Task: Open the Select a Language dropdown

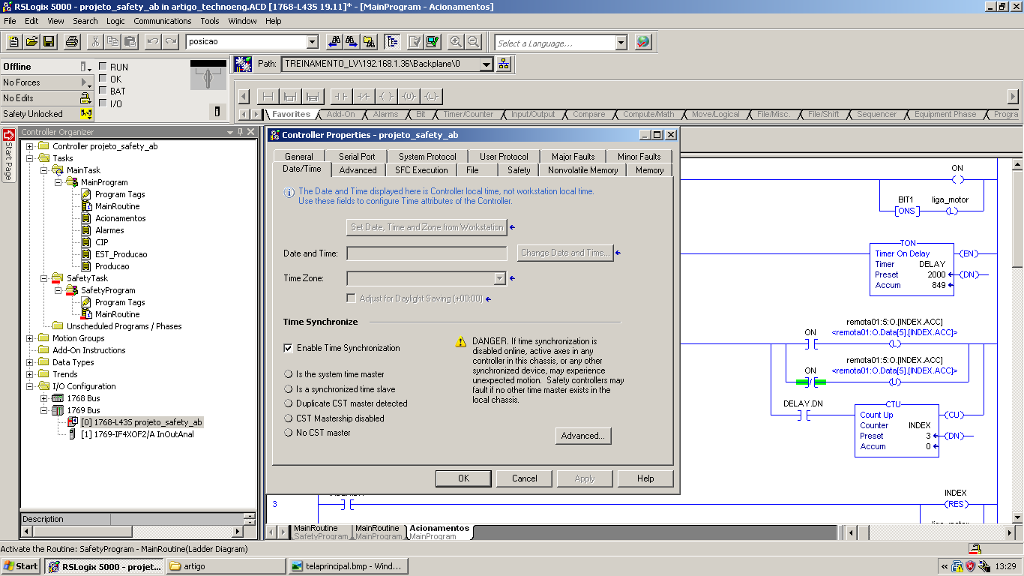Action: point(621,43)
